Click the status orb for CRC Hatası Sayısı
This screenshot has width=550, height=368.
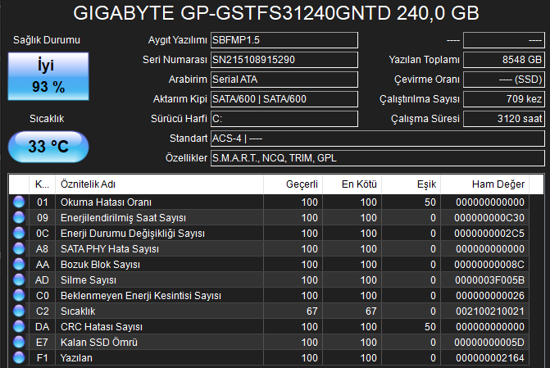(x=19, y=326)
